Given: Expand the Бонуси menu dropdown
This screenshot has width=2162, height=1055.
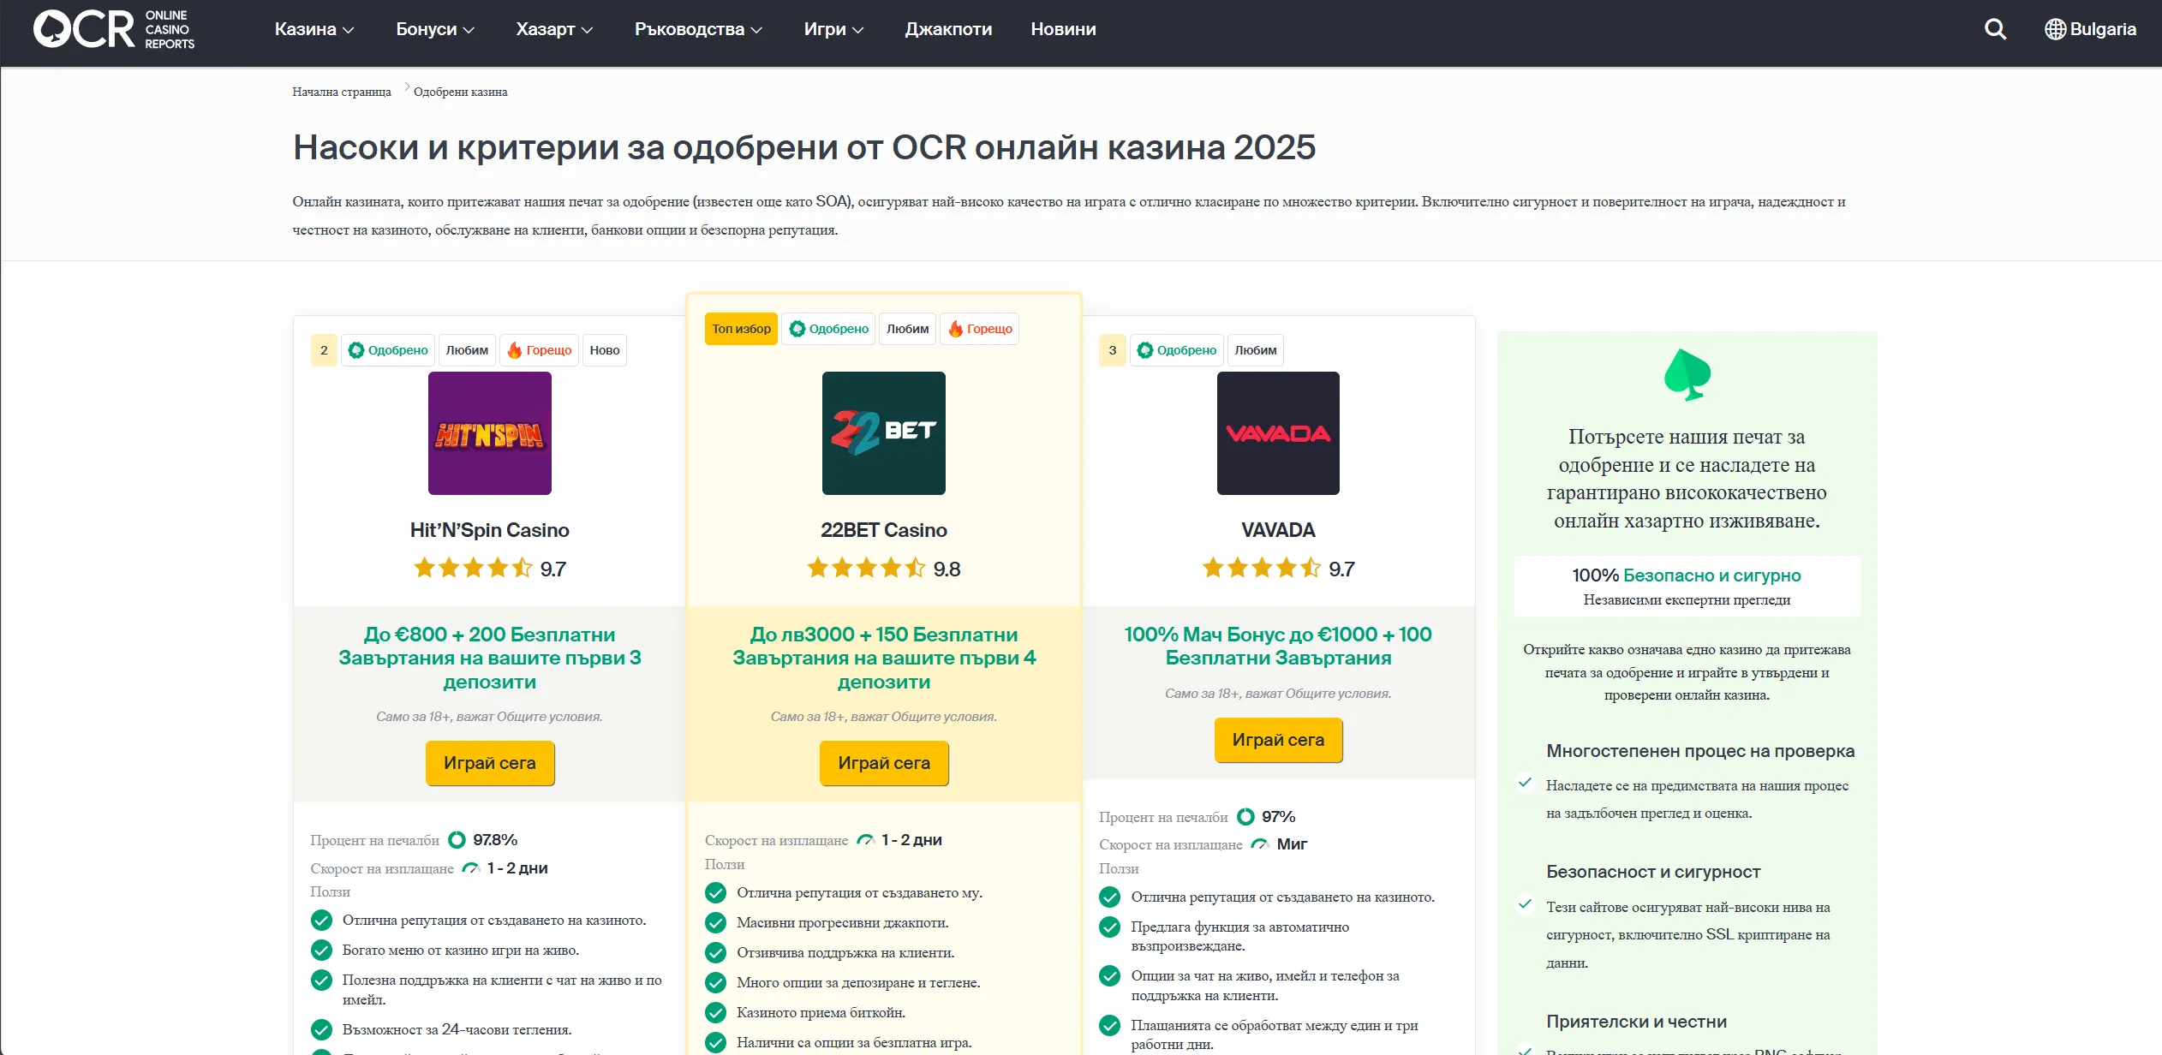Looking at the screenshot, I should tap(435, 29).
